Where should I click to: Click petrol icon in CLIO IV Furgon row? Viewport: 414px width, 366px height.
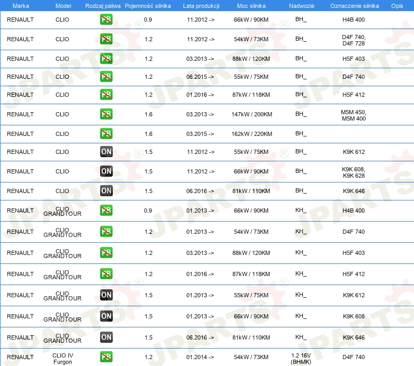coord(106,357)
